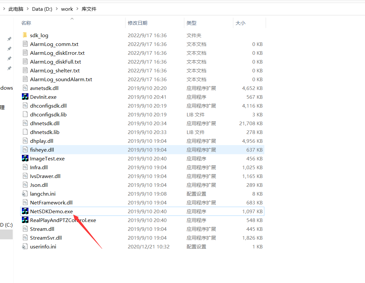Screen dimensions: 365x283
Task: Click the dhplay.dll file icon
Action: (25, 141)
